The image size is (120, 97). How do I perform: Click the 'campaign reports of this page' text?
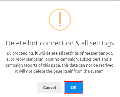pos(33,65)
